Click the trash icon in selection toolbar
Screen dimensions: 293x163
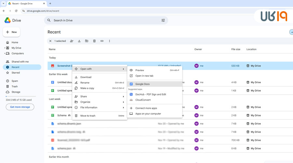click(94, 41)
